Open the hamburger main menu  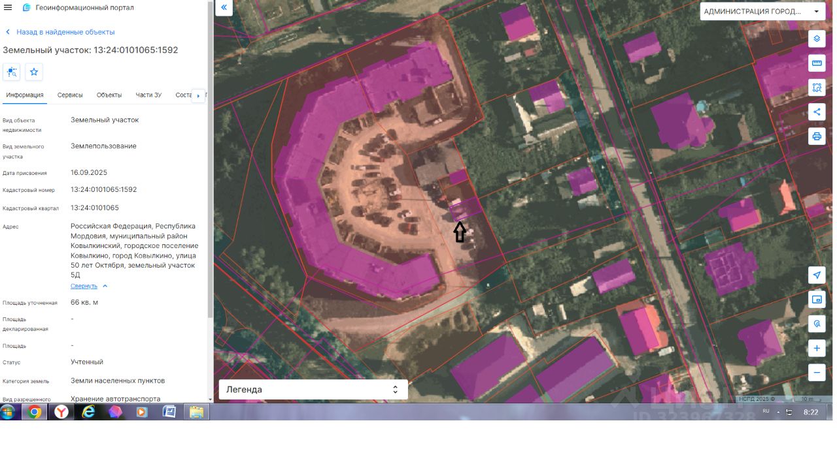point(8,7)
